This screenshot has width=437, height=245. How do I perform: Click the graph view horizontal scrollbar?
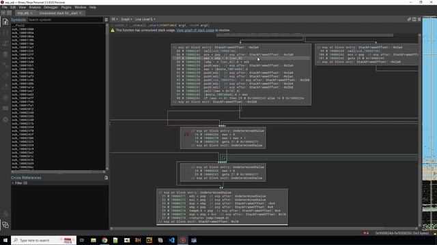264,229
